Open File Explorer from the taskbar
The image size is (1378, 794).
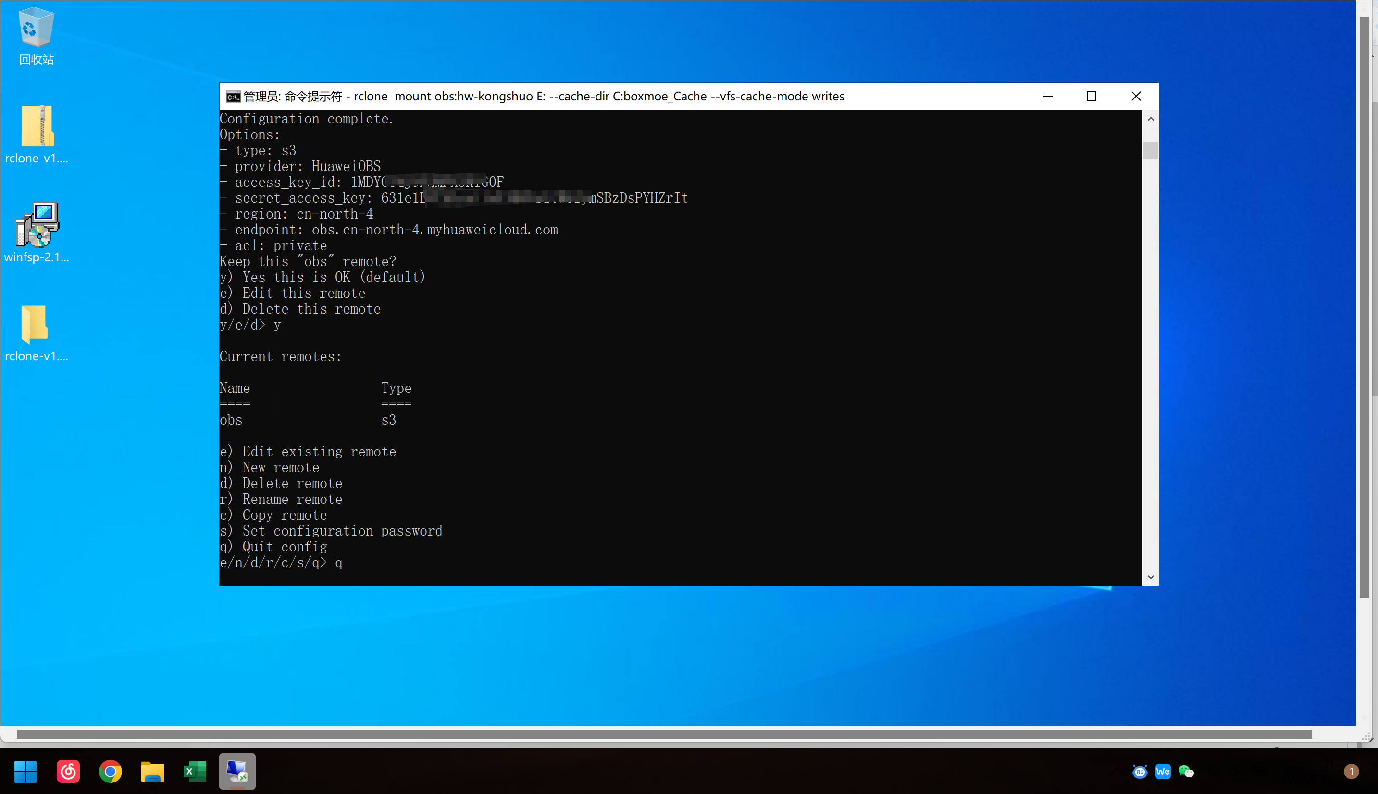point(153,771)
